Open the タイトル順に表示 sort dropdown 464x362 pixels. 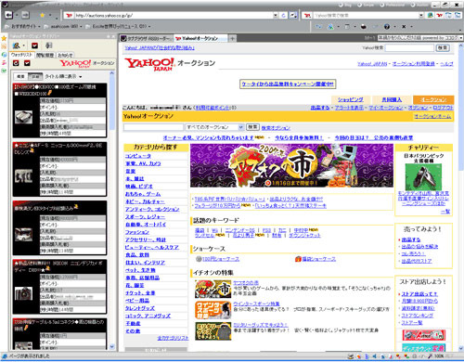pyautogui.click(x=64, y=76)
